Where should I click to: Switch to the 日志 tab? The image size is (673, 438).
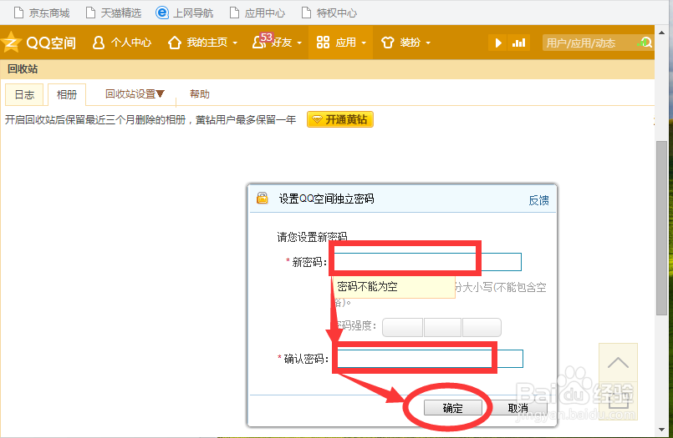pos(24,94)
